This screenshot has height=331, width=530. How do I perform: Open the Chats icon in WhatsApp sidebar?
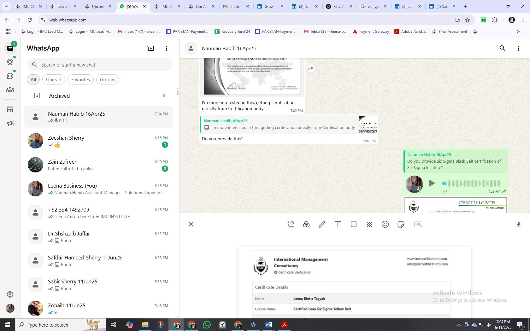(x=10, y=48)
